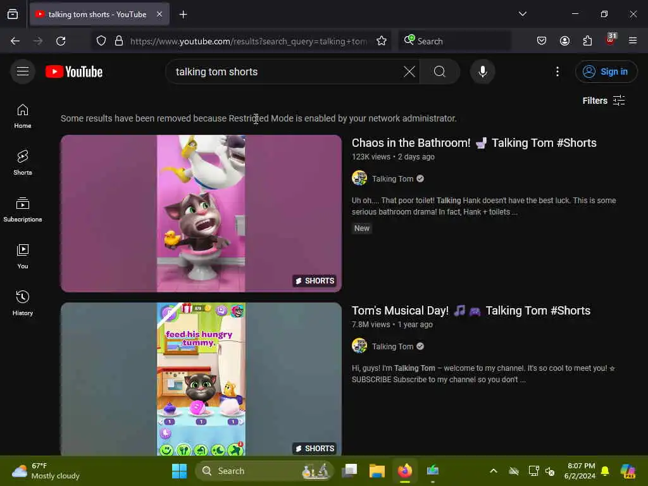Click "123K views" text under Chaos video

pyautogui.click(x=371, y=157)
